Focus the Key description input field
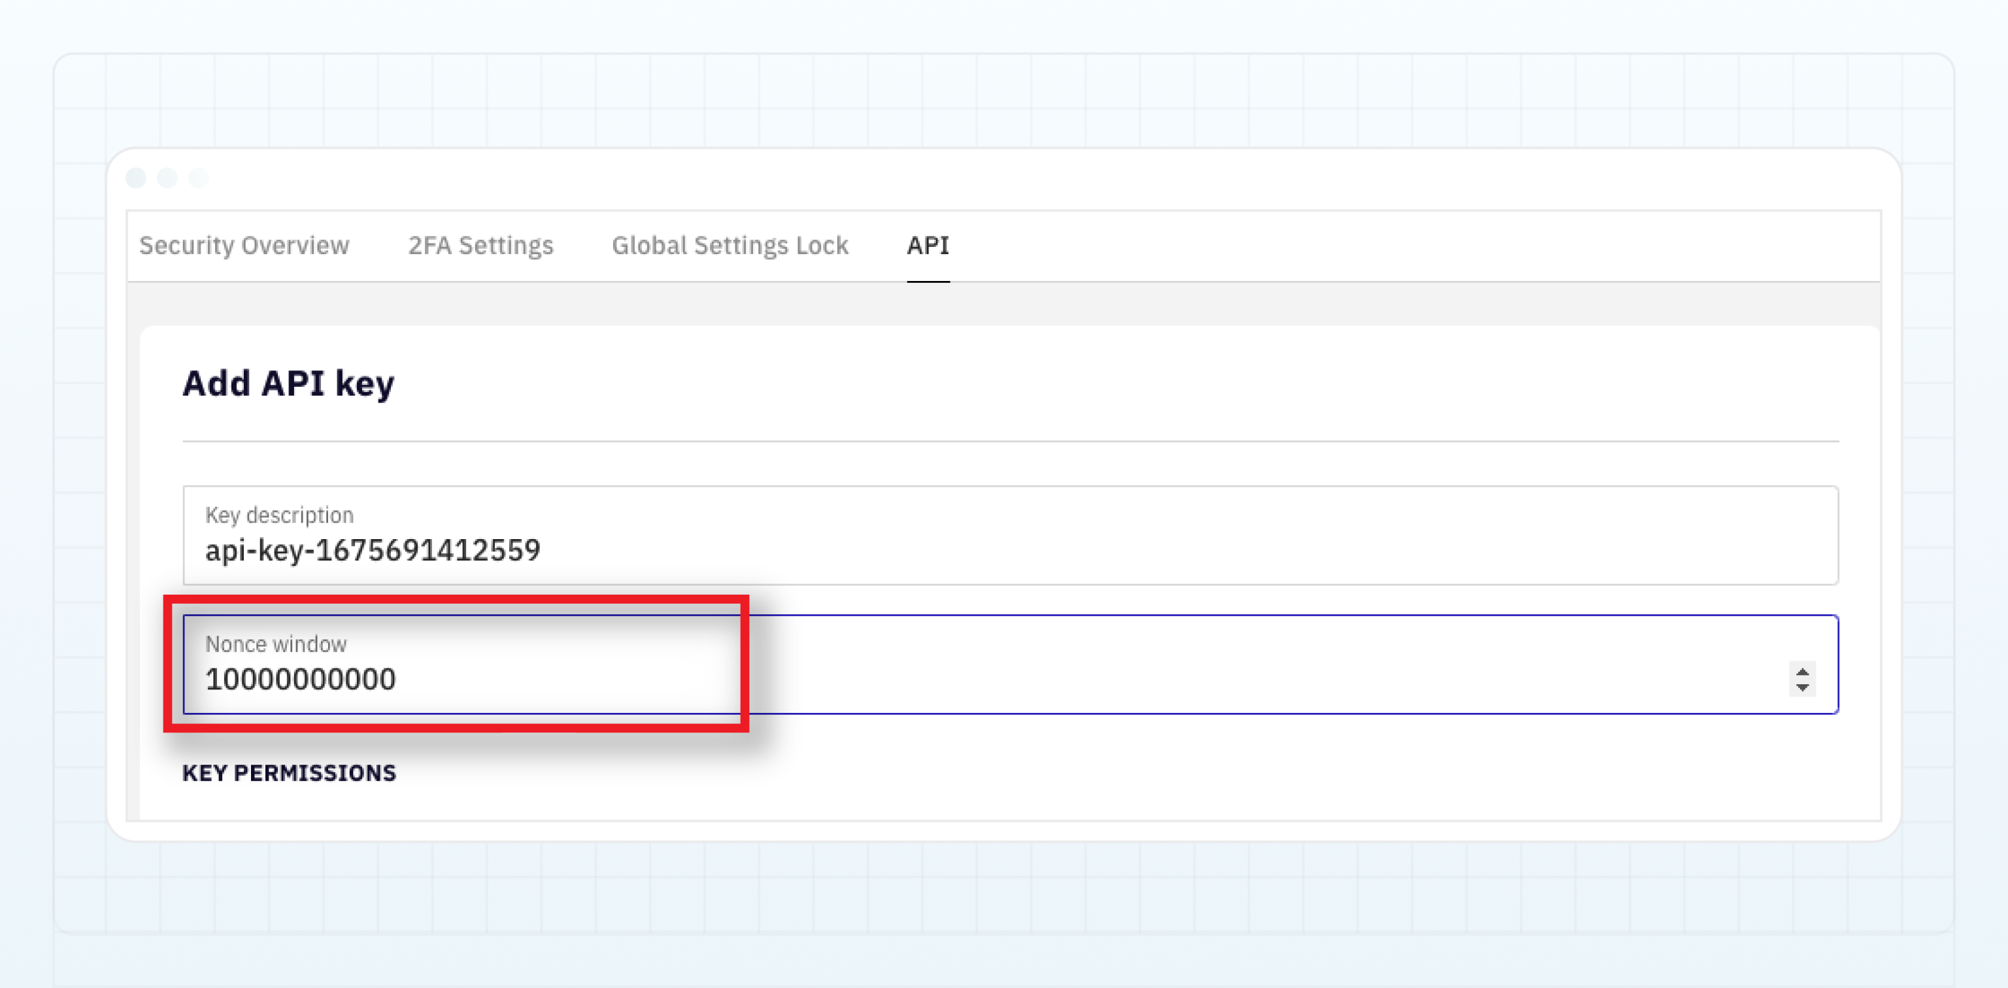Screen dimensions: 2008x988 click(x=1011, y=535)
